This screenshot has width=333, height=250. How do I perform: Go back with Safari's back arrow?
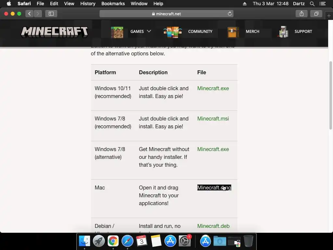coord(29,14)
